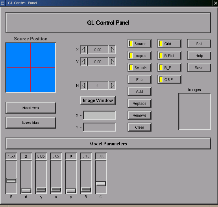The width and height of the screenshot is (218, 207).
Task: Click the blue Source Position pad
Action: (x=31, y=67)
